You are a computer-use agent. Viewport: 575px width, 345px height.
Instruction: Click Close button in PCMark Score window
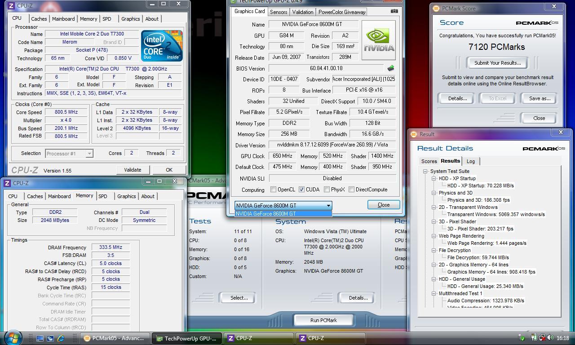pyautogui.click(x=539, y=118)
